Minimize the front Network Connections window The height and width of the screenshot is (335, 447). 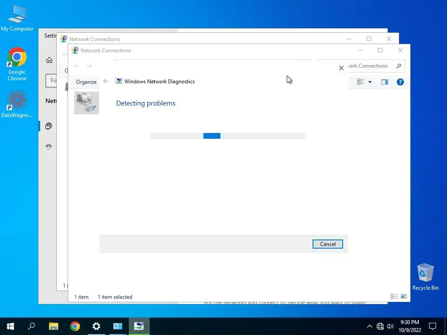360,51
